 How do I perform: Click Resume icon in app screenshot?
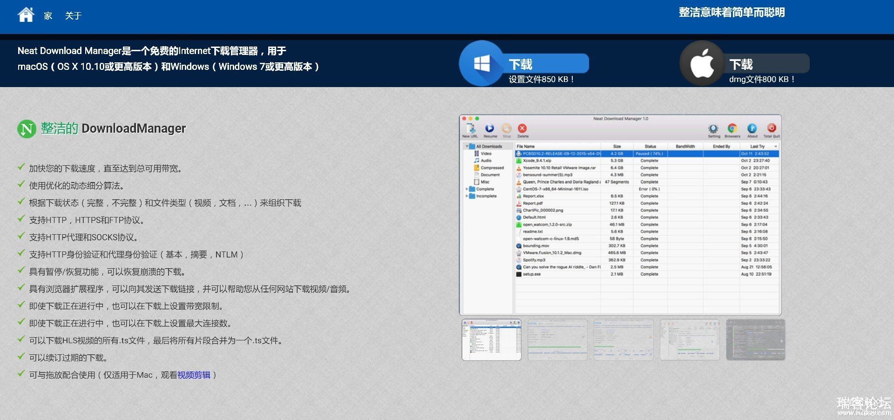point(490,129)
